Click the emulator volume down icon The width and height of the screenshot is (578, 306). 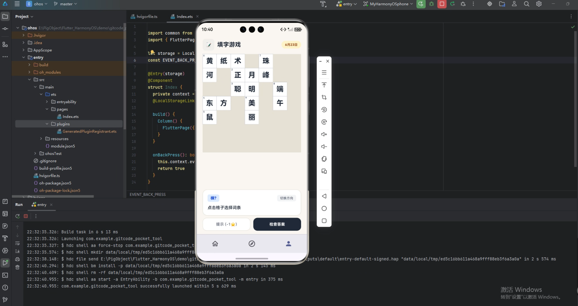coord(324,147)
